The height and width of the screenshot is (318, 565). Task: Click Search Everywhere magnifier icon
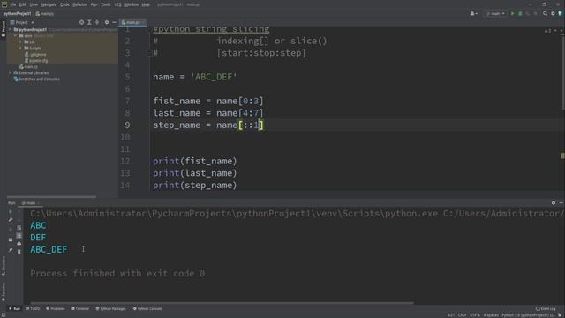tap(545, 14)
